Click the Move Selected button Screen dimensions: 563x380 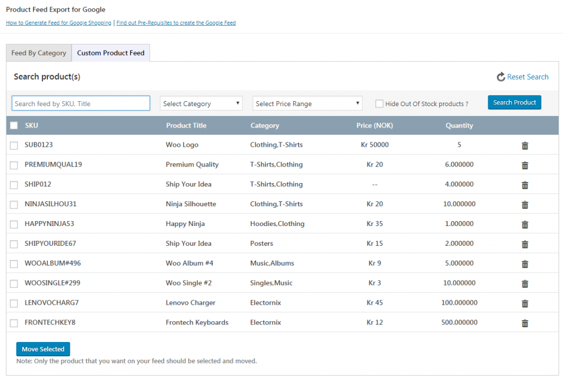pos(43,349)
